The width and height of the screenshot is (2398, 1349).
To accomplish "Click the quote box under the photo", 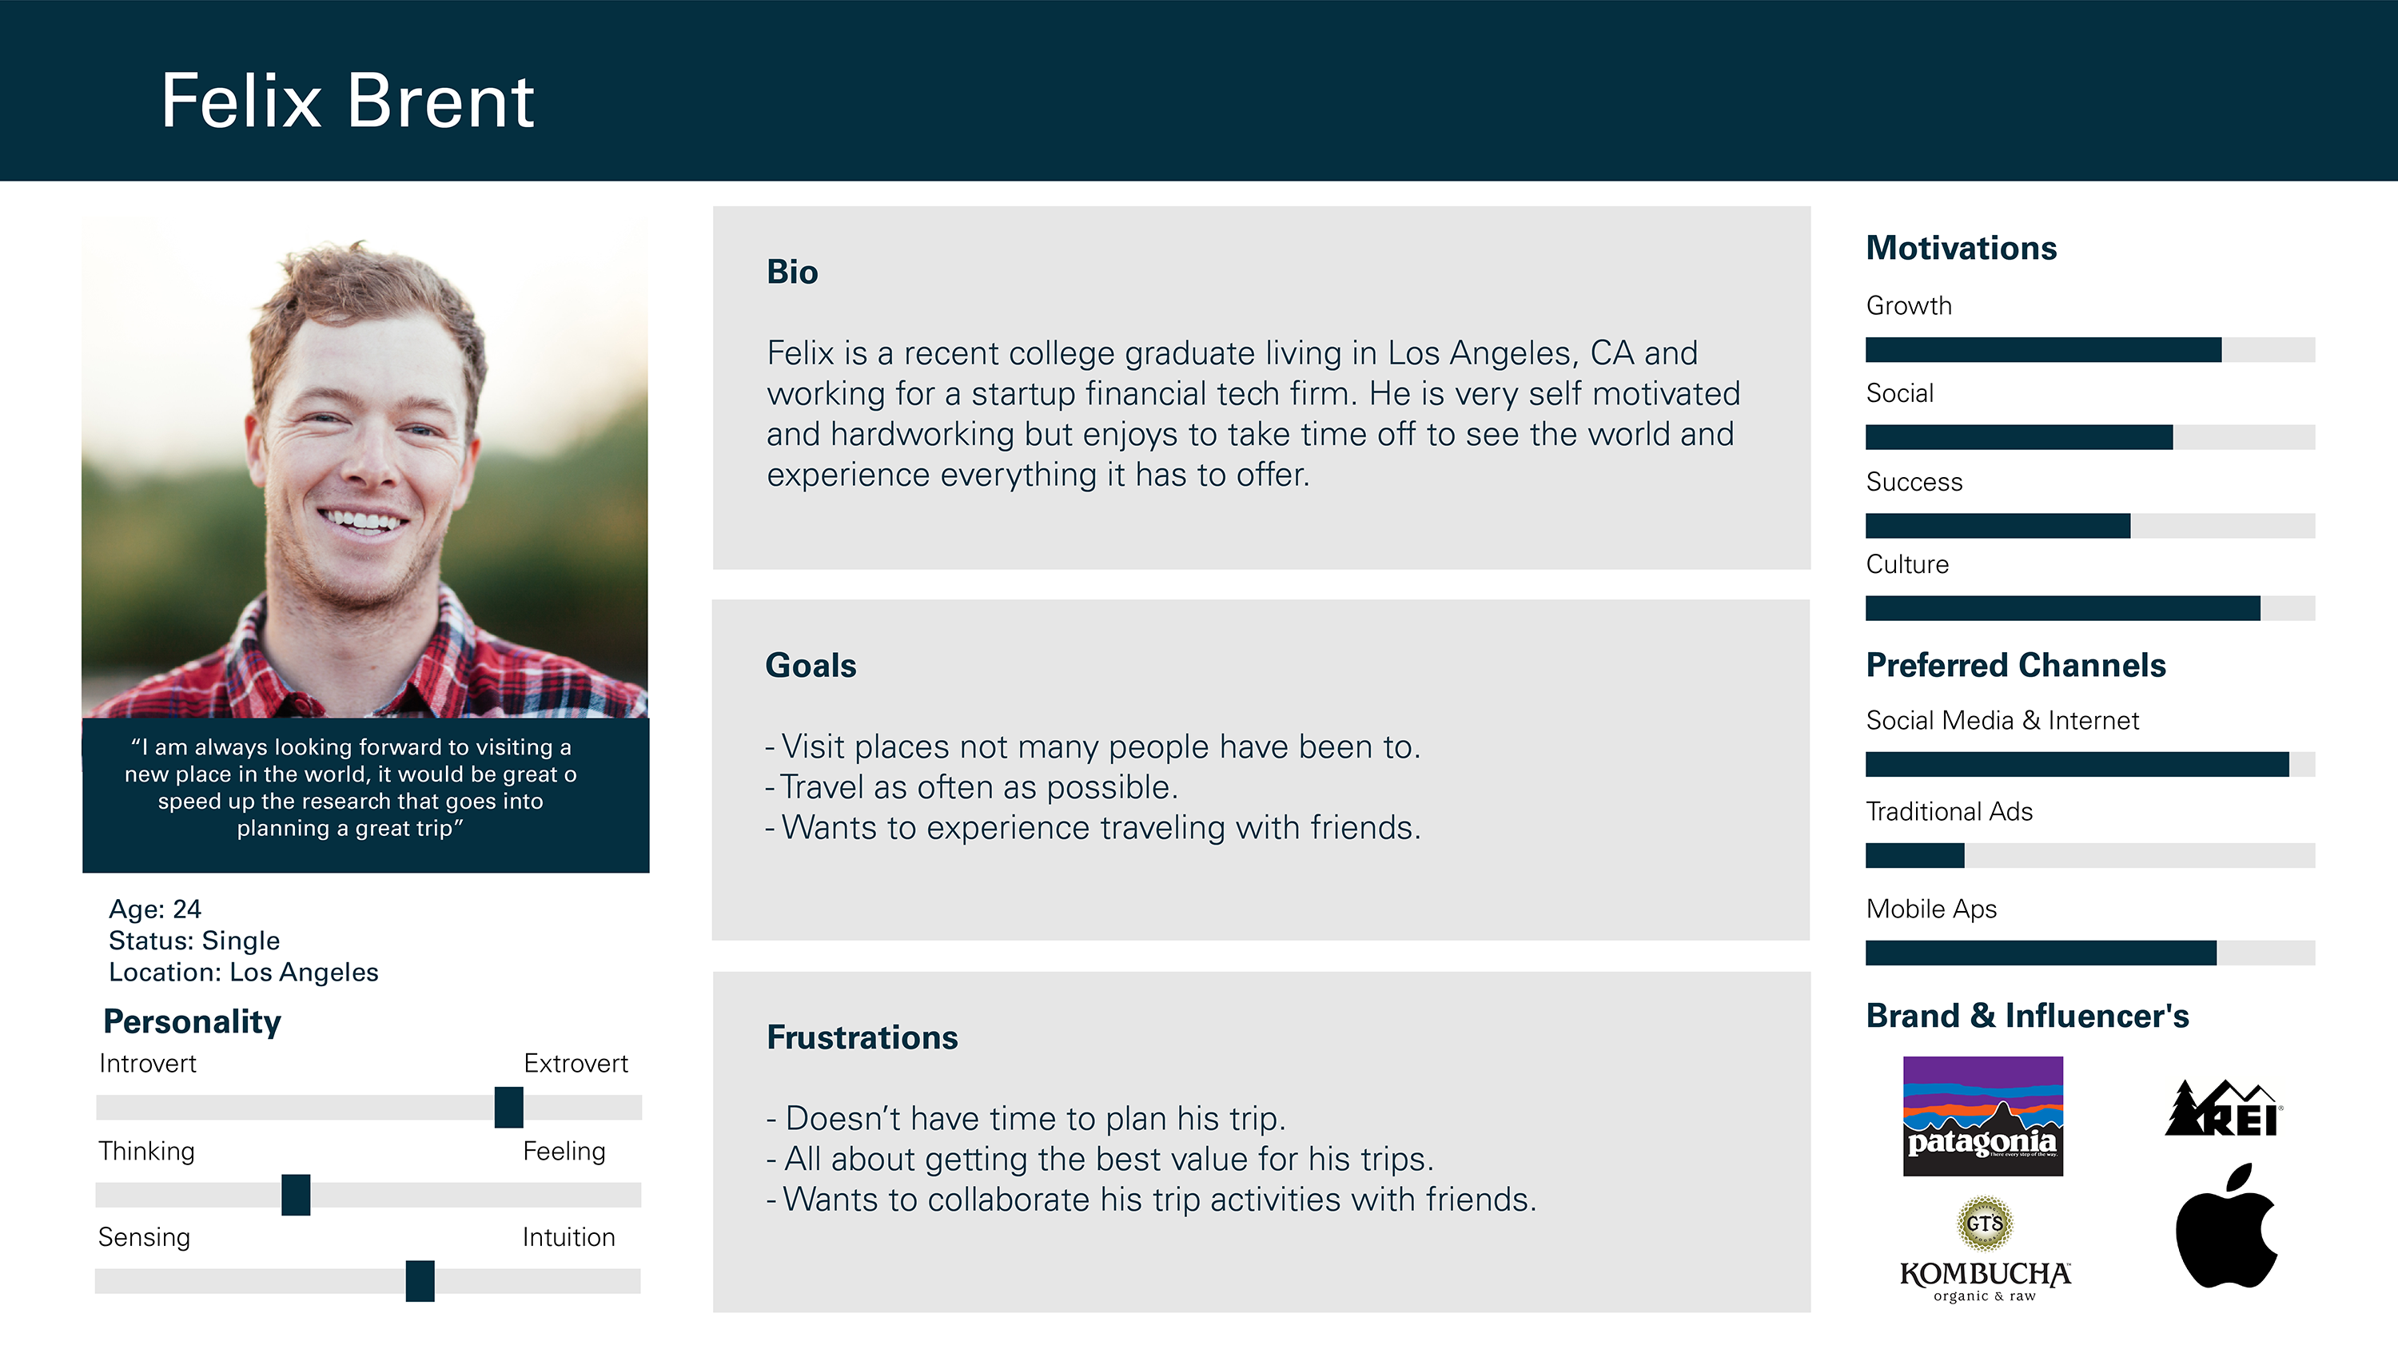I will [x=365, y=795].
